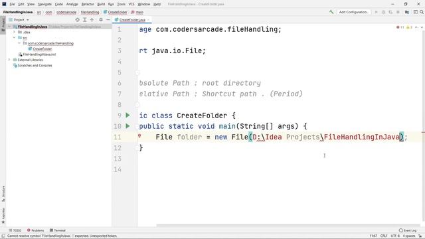The width and height of the screenshot is (425, 239).
Task: Open the TODO tool window
Action: coord(15,230)
